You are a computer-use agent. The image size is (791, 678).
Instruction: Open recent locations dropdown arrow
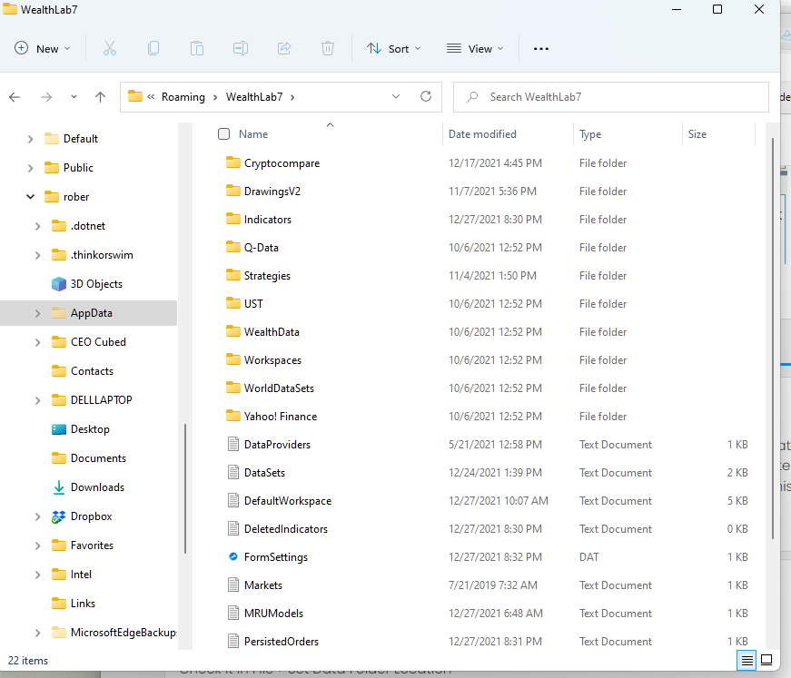click(x=74, y=97)
